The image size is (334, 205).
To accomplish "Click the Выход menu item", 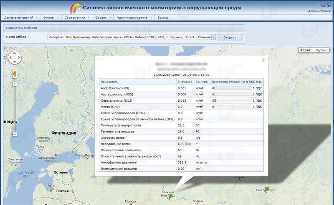I will coord(163,17).
